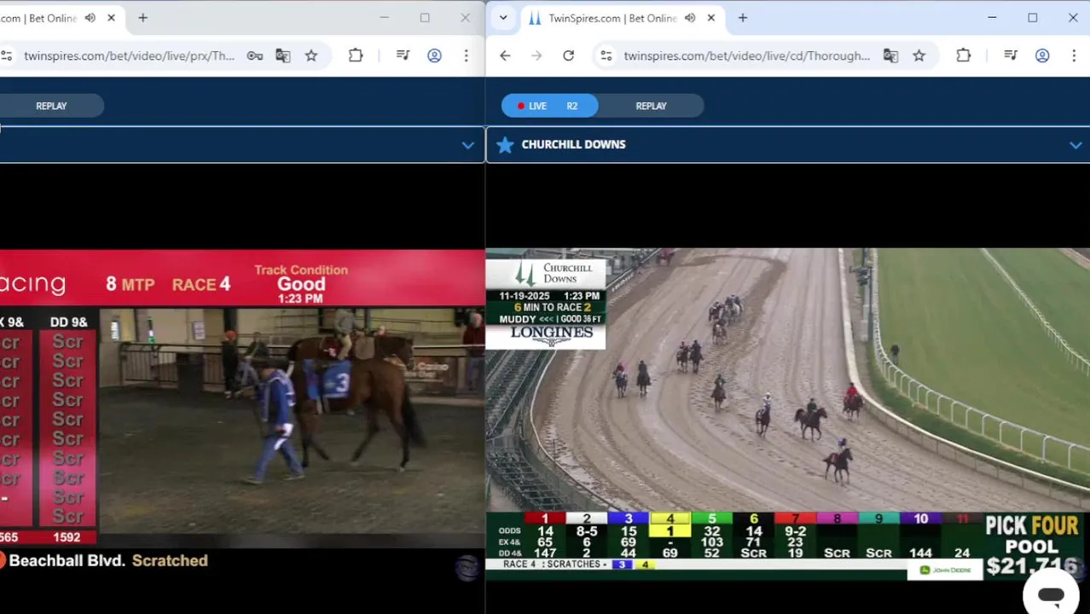This screenshot has width=1090, height=614.
Task: Open extensions menu in right window
Action: click(963, 55)
